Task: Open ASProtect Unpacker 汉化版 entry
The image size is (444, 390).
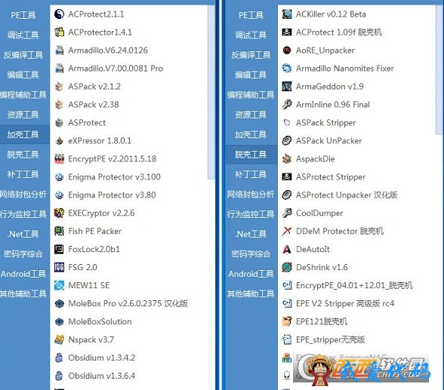Action: [347, 195]
